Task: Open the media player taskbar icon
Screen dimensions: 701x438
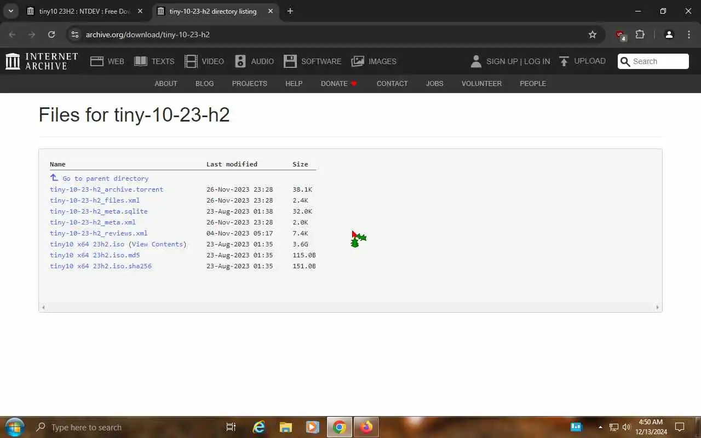Action: click(312, 427)
